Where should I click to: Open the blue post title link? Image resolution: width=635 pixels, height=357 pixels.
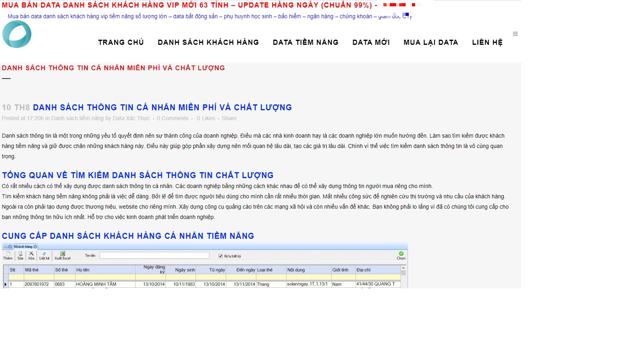coord(162,107)
